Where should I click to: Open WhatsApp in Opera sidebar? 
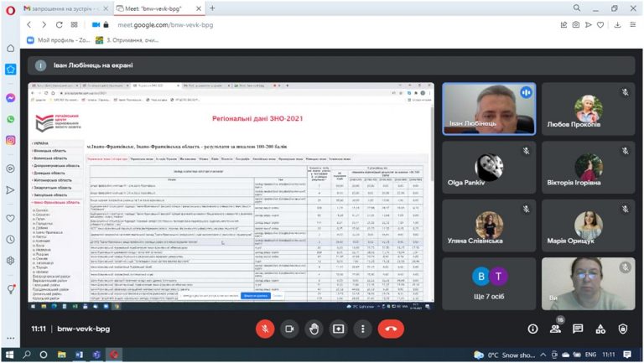11,119
